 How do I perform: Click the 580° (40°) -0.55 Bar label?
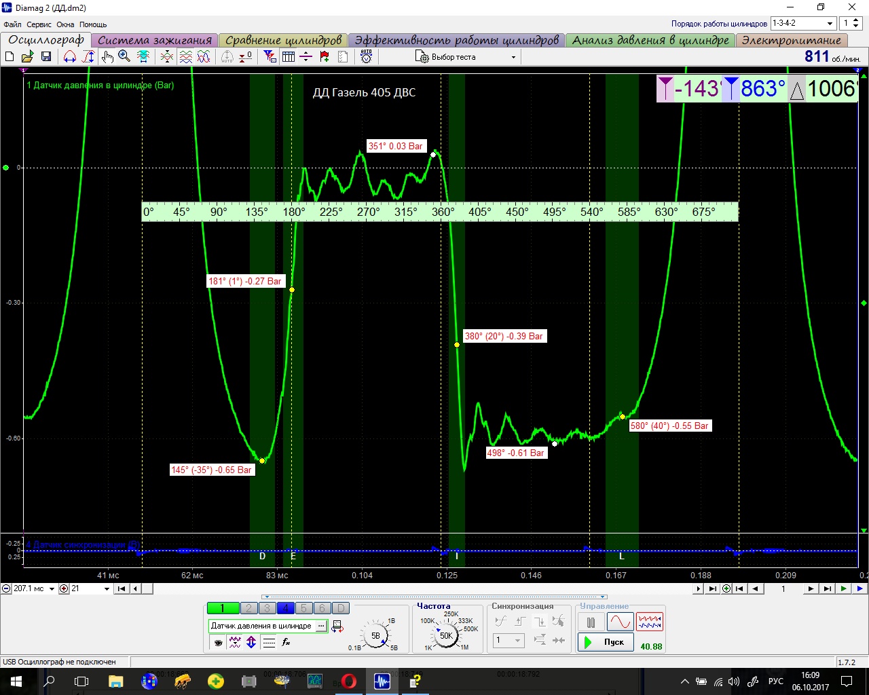point(669,426)
